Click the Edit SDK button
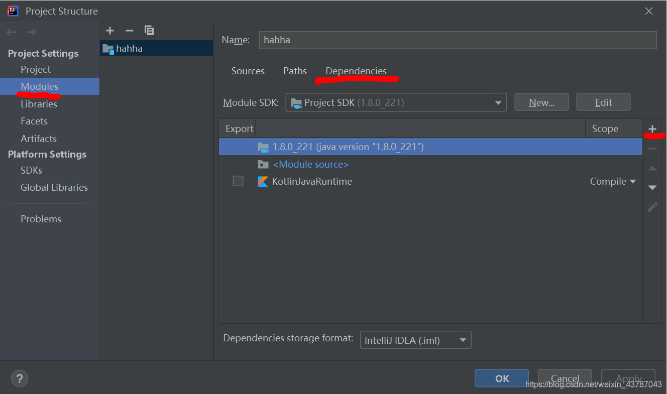This screenshot has height=394, width=667. (603, 102)
